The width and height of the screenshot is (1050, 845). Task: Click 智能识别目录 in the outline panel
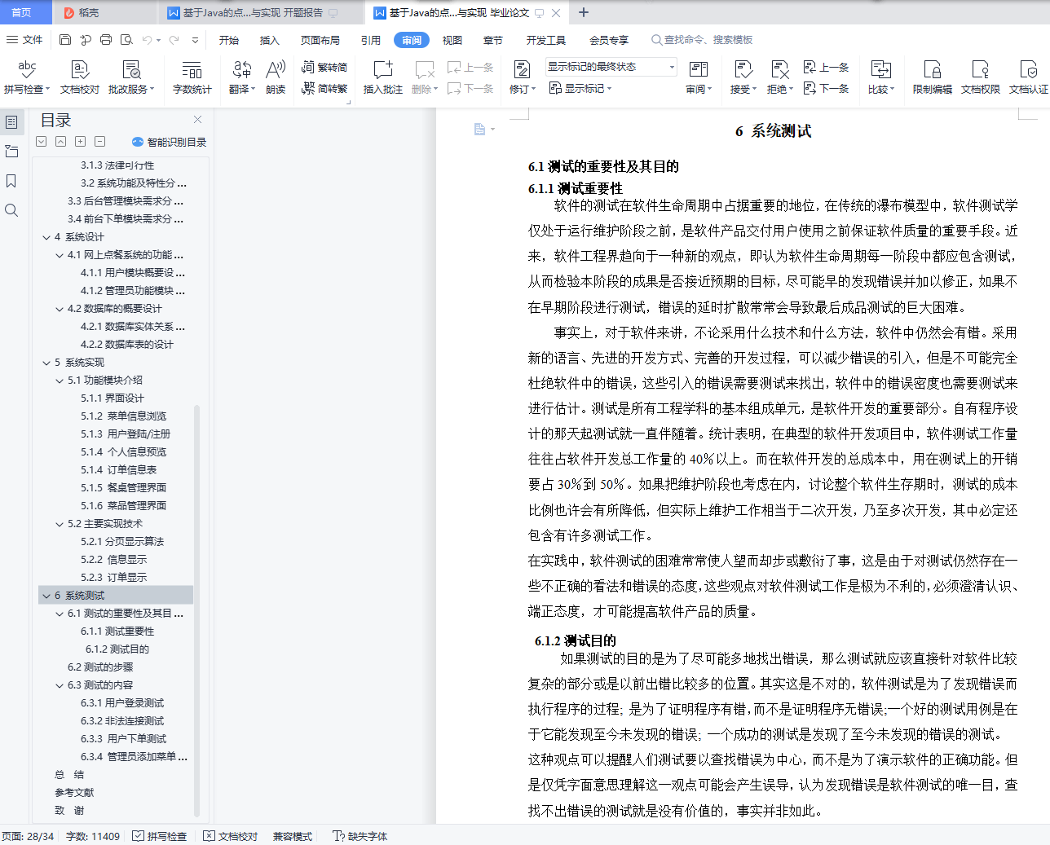coord(169,142)
